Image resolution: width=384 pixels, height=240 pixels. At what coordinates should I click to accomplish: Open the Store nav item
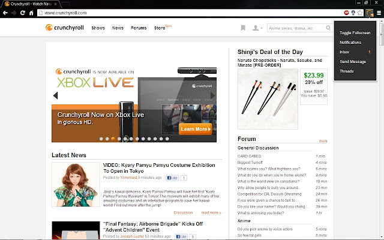160,28
